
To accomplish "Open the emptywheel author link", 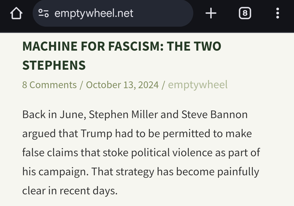I will click(198, 85).
